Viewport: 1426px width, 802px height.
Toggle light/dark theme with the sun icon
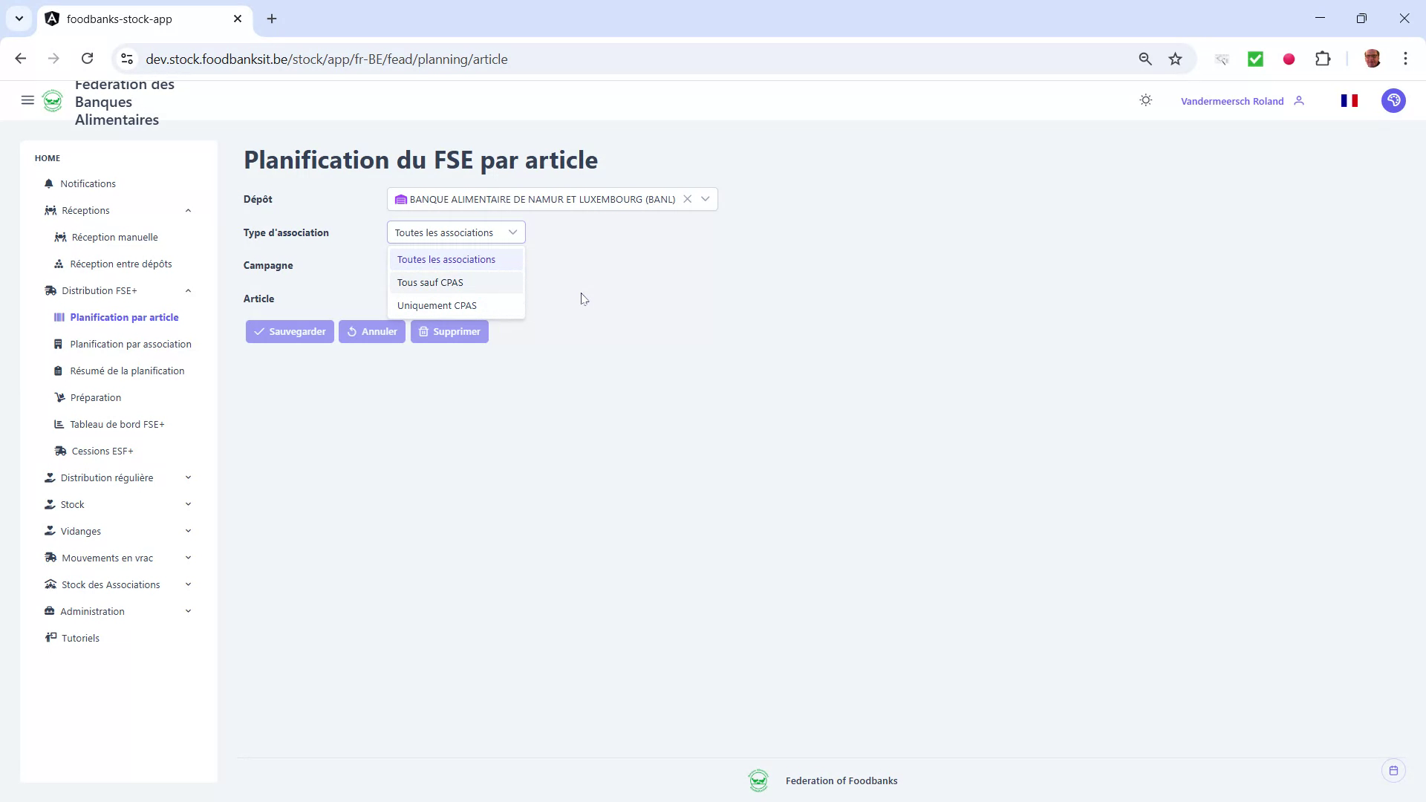pos(1145,100)
